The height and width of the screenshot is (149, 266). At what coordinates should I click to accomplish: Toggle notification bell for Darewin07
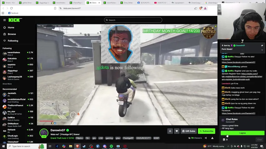(x=170, y=131)
